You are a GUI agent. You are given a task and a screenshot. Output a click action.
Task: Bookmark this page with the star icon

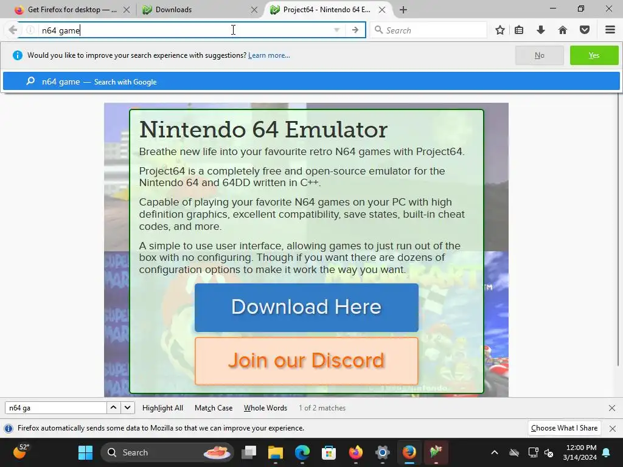500,30
